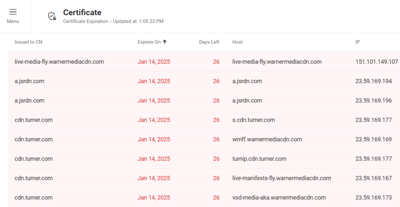The width and height of the screenshot is (400, 207).
Task: Select host wmff.warnermediacdn.com
Action: coord(267,140)
